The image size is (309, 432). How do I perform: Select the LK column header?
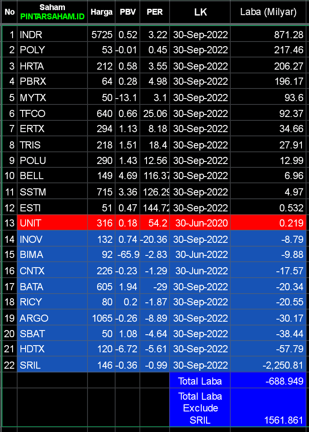point(200,12)
